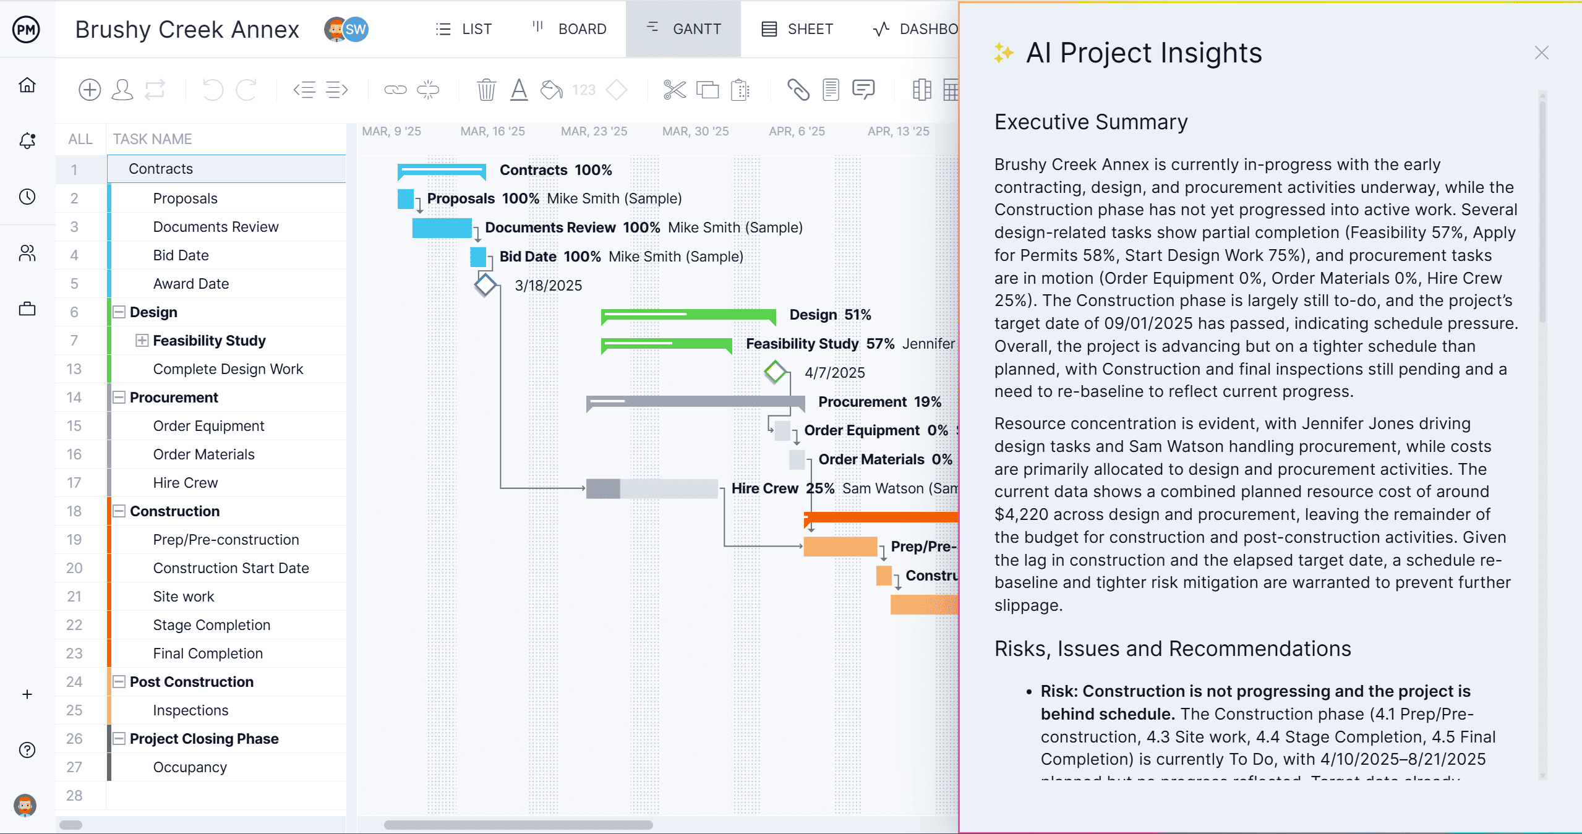Open the paperclip attachments icon
The height and width of the screenshot is (834, 1582).
click(x=798, y=90)
